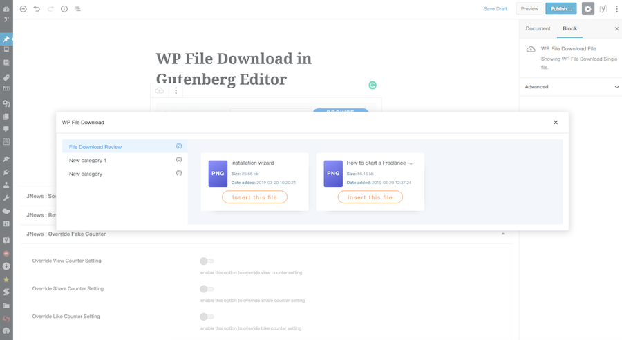Open the content structure info icon
This screenshot has height=340, width=622.
click(64, 9)
